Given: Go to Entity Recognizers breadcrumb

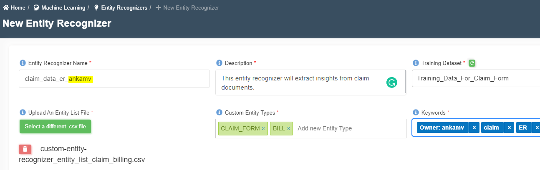Looking at the screenshot, I should (120, 7).
